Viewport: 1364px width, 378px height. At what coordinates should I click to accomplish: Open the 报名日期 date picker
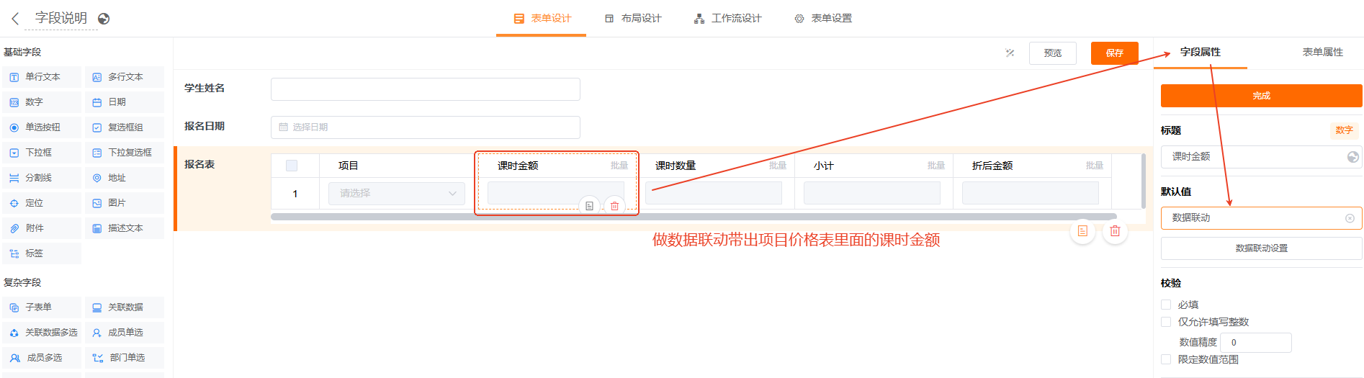click(426, 127)
